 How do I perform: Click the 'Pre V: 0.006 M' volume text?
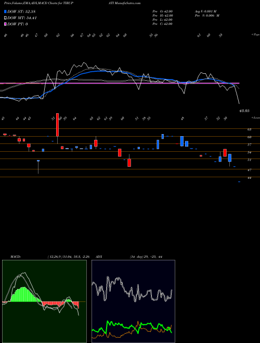pos(206,16)
